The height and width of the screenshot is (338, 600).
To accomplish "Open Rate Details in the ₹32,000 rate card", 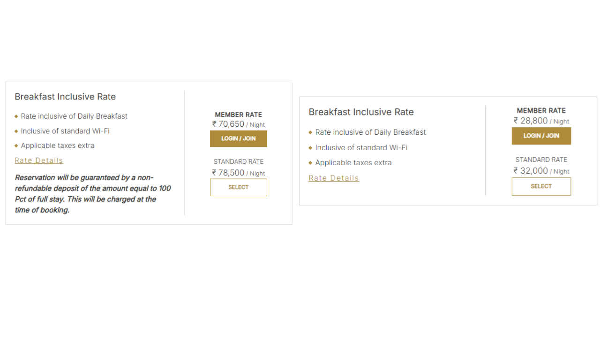I will point(333,178).
